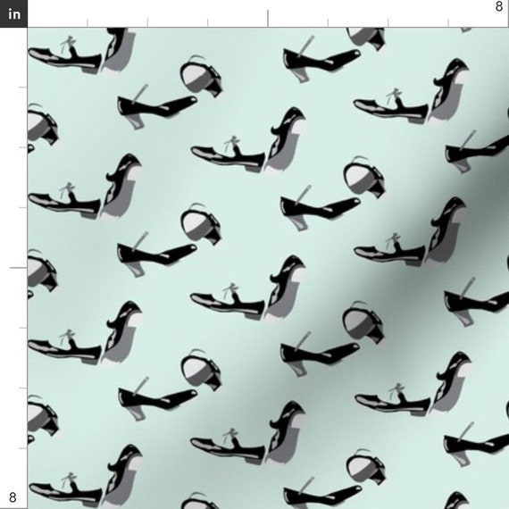The image size is (509, 509).
Task: Select the strapped flat shoe in the middle of the fabric
Action: click(228, 301)
